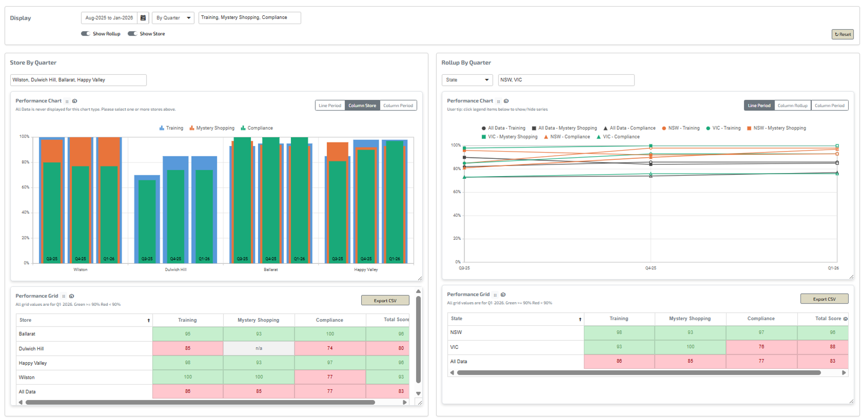Viewport: 862px width, 419px height.
Task: Switch rollup chart to Column Rollup
Action: point(792,106)
